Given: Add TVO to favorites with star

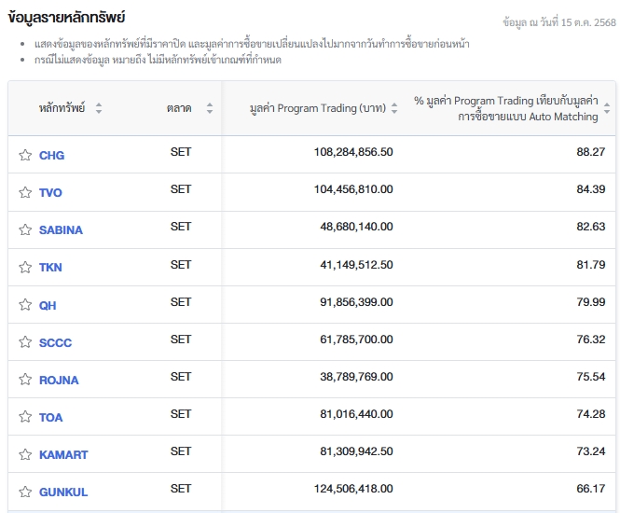Looking at the screenshot, I should 25,192.
